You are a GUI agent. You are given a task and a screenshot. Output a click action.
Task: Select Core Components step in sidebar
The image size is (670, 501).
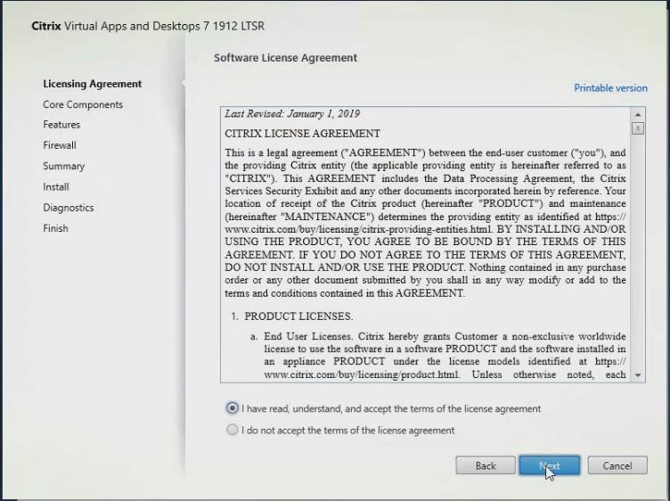click(83, 104)
